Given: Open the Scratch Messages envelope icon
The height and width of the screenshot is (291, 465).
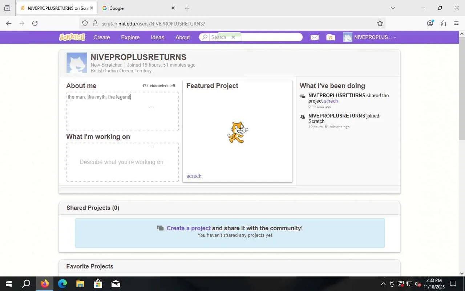Looking at the screenshot, I should 315,37.
